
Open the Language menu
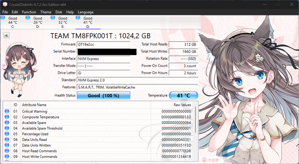[x=86, y=12]
